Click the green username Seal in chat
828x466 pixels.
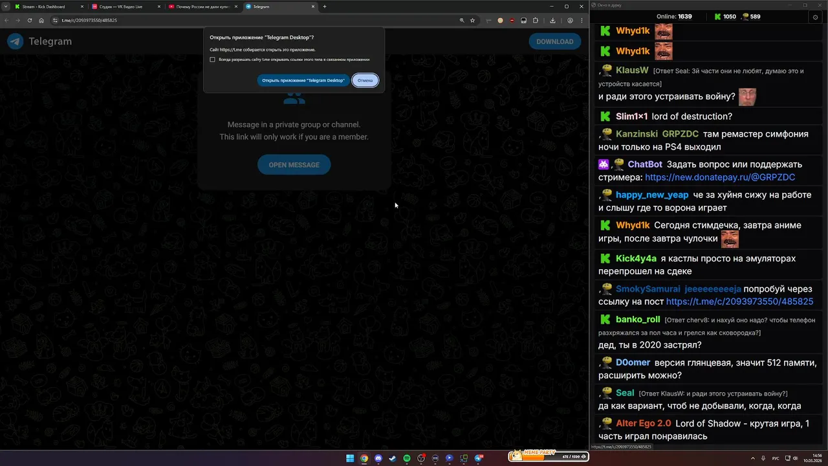click(625, 393)
